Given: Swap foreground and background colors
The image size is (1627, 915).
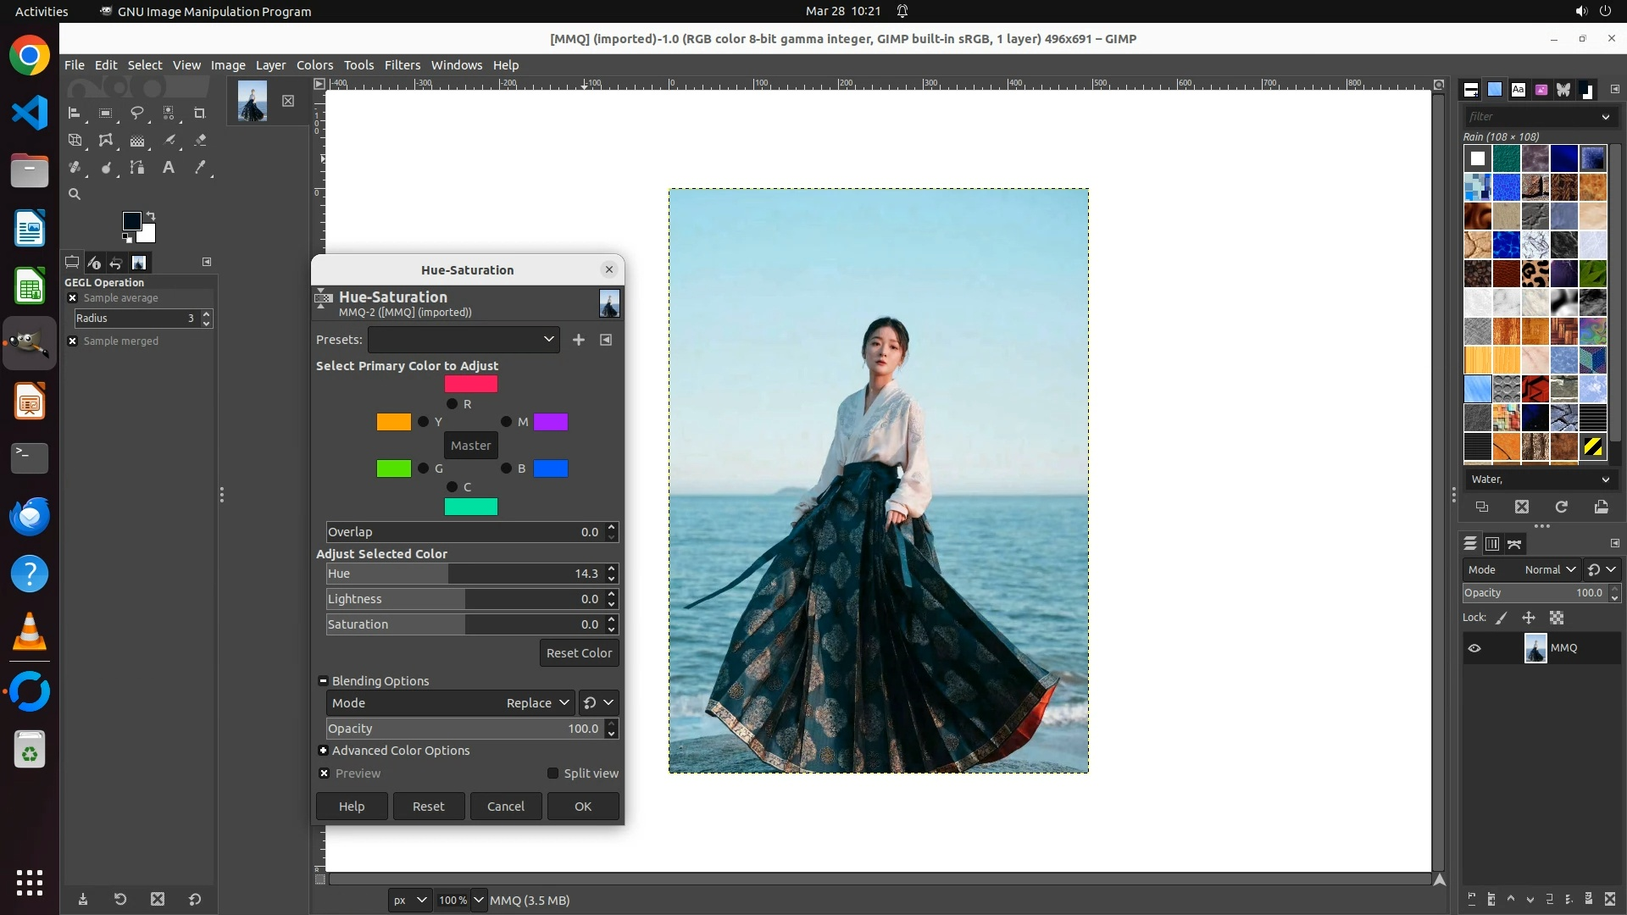Looking at the screenshot, I should pyautogui.click(x=151, y=215).
